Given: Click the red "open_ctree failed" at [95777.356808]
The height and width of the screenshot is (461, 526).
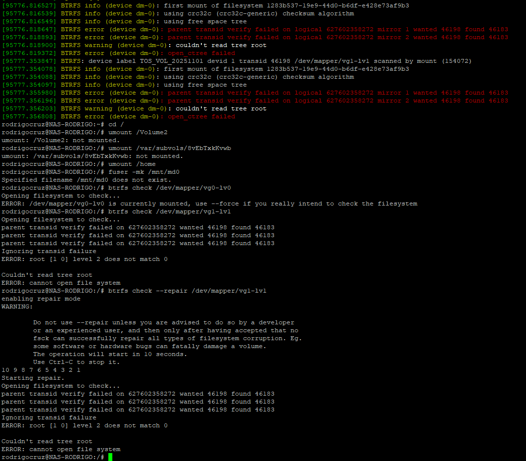Looking at the screenshot, I should click(201, 116).
